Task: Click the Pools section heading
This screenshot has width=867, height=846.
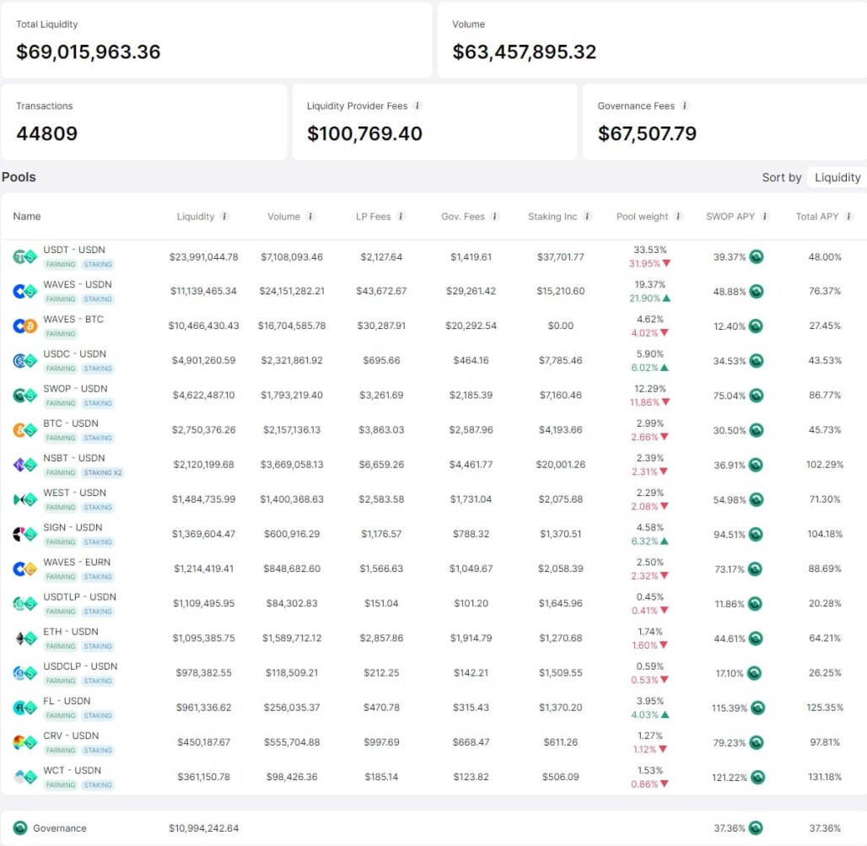Action: [19, 177]
